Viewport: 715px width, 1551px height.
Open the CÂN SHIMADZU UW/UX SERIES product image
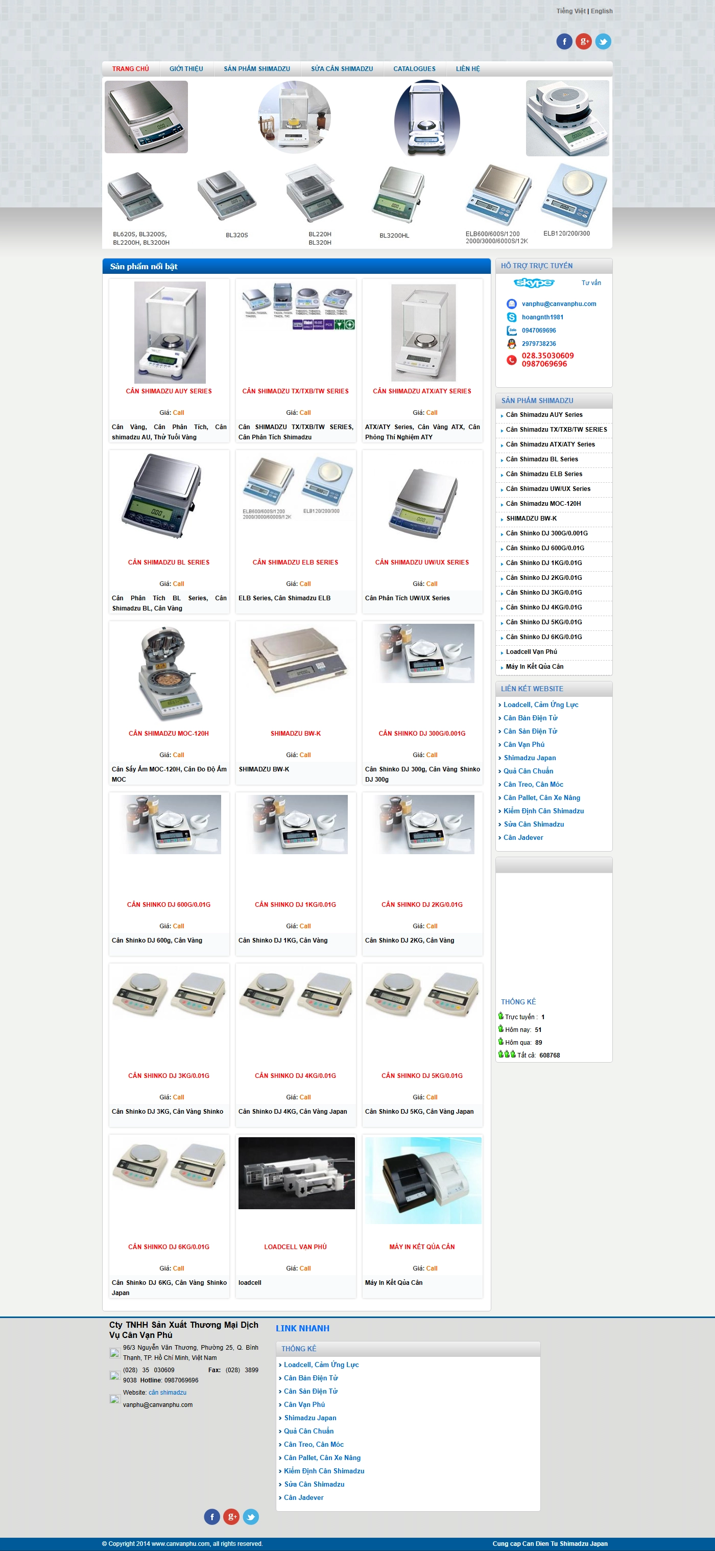tap(424, 503)
